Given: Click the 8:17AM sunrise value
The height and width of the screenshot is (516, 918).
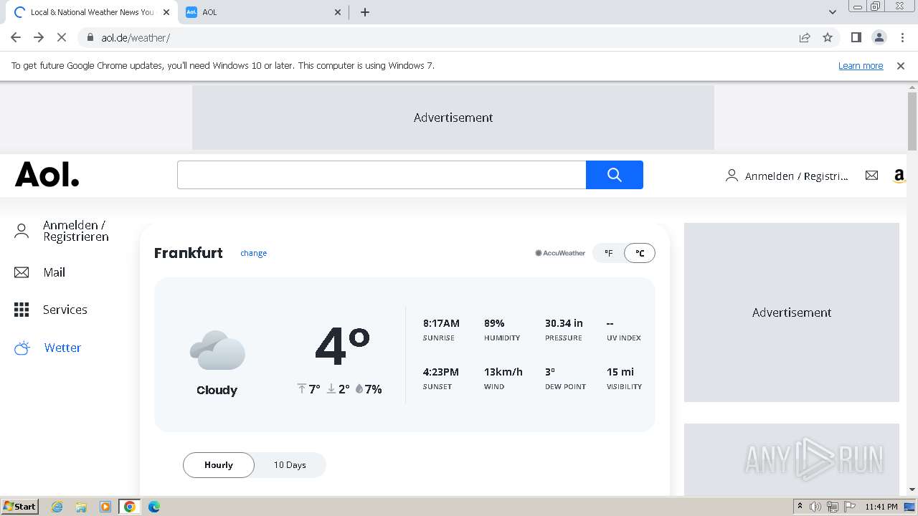Looking at the screenshot, I should 441,323.
